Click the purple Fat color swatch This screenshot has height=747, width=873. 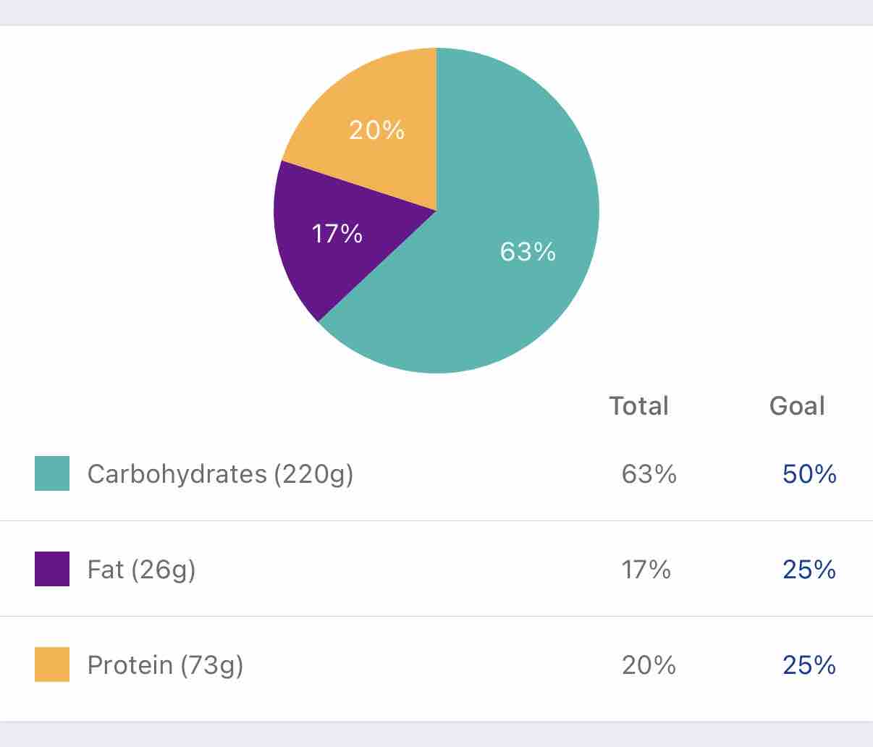pyautogui.click(x=52, y=569)
